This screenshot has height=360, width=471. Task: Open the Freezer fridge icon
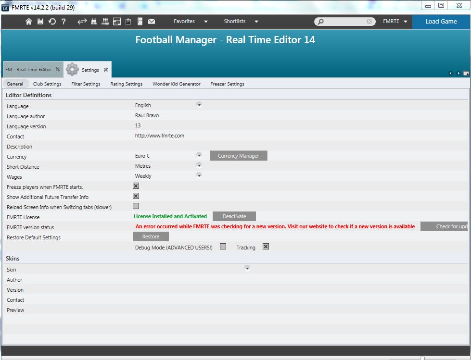(x=140, y=21)
